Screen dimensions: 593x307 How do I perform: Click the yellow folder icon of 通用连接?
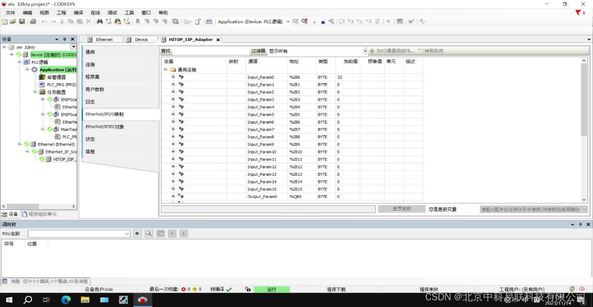coord(173,70)
